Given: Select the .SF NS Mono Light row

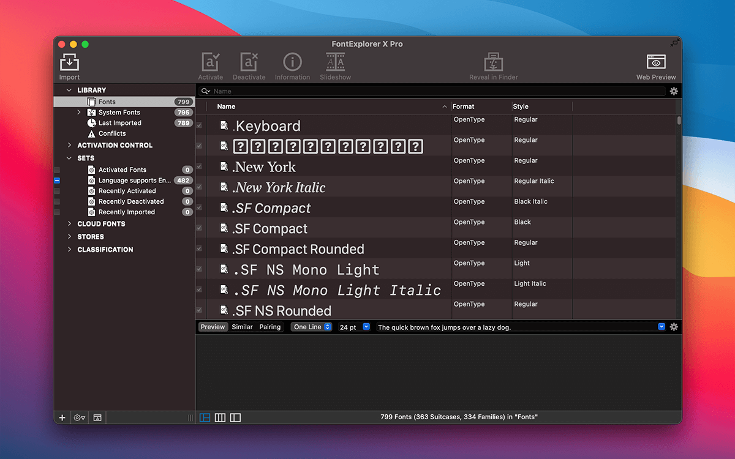Looking at the screenshot, I should pos(435,269).
